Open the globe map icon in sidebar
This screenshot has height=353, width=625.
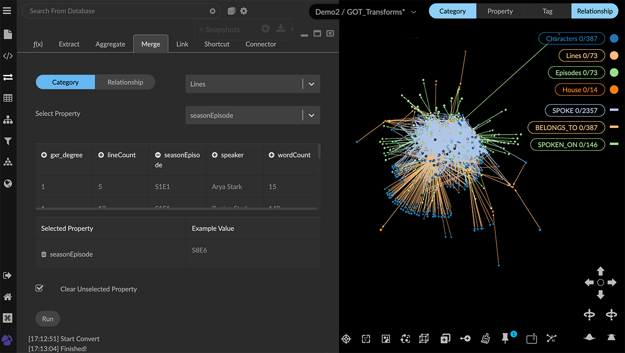click(8, 184)
